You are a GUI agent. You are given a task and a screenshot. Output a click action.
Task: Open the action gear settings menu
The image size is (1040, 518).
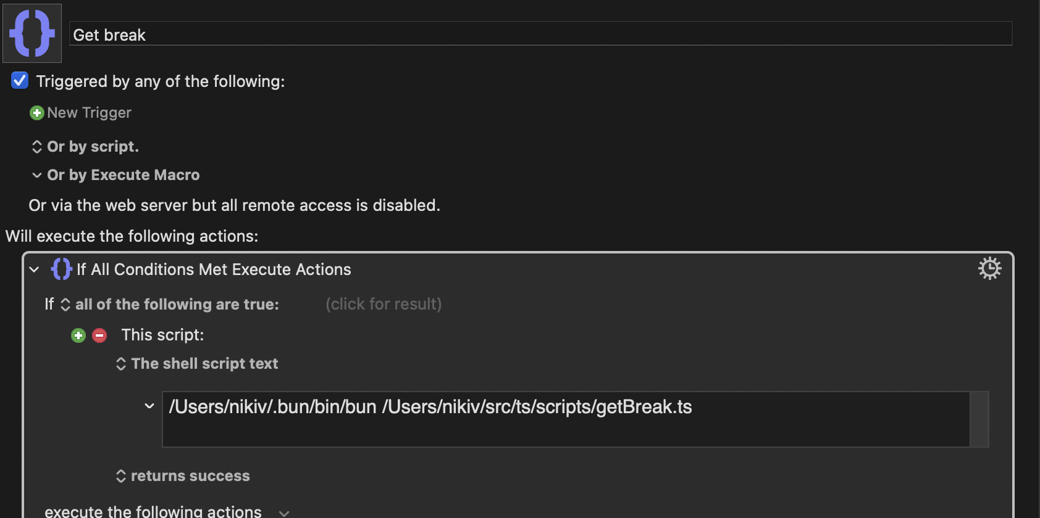[x=989, y=268]
